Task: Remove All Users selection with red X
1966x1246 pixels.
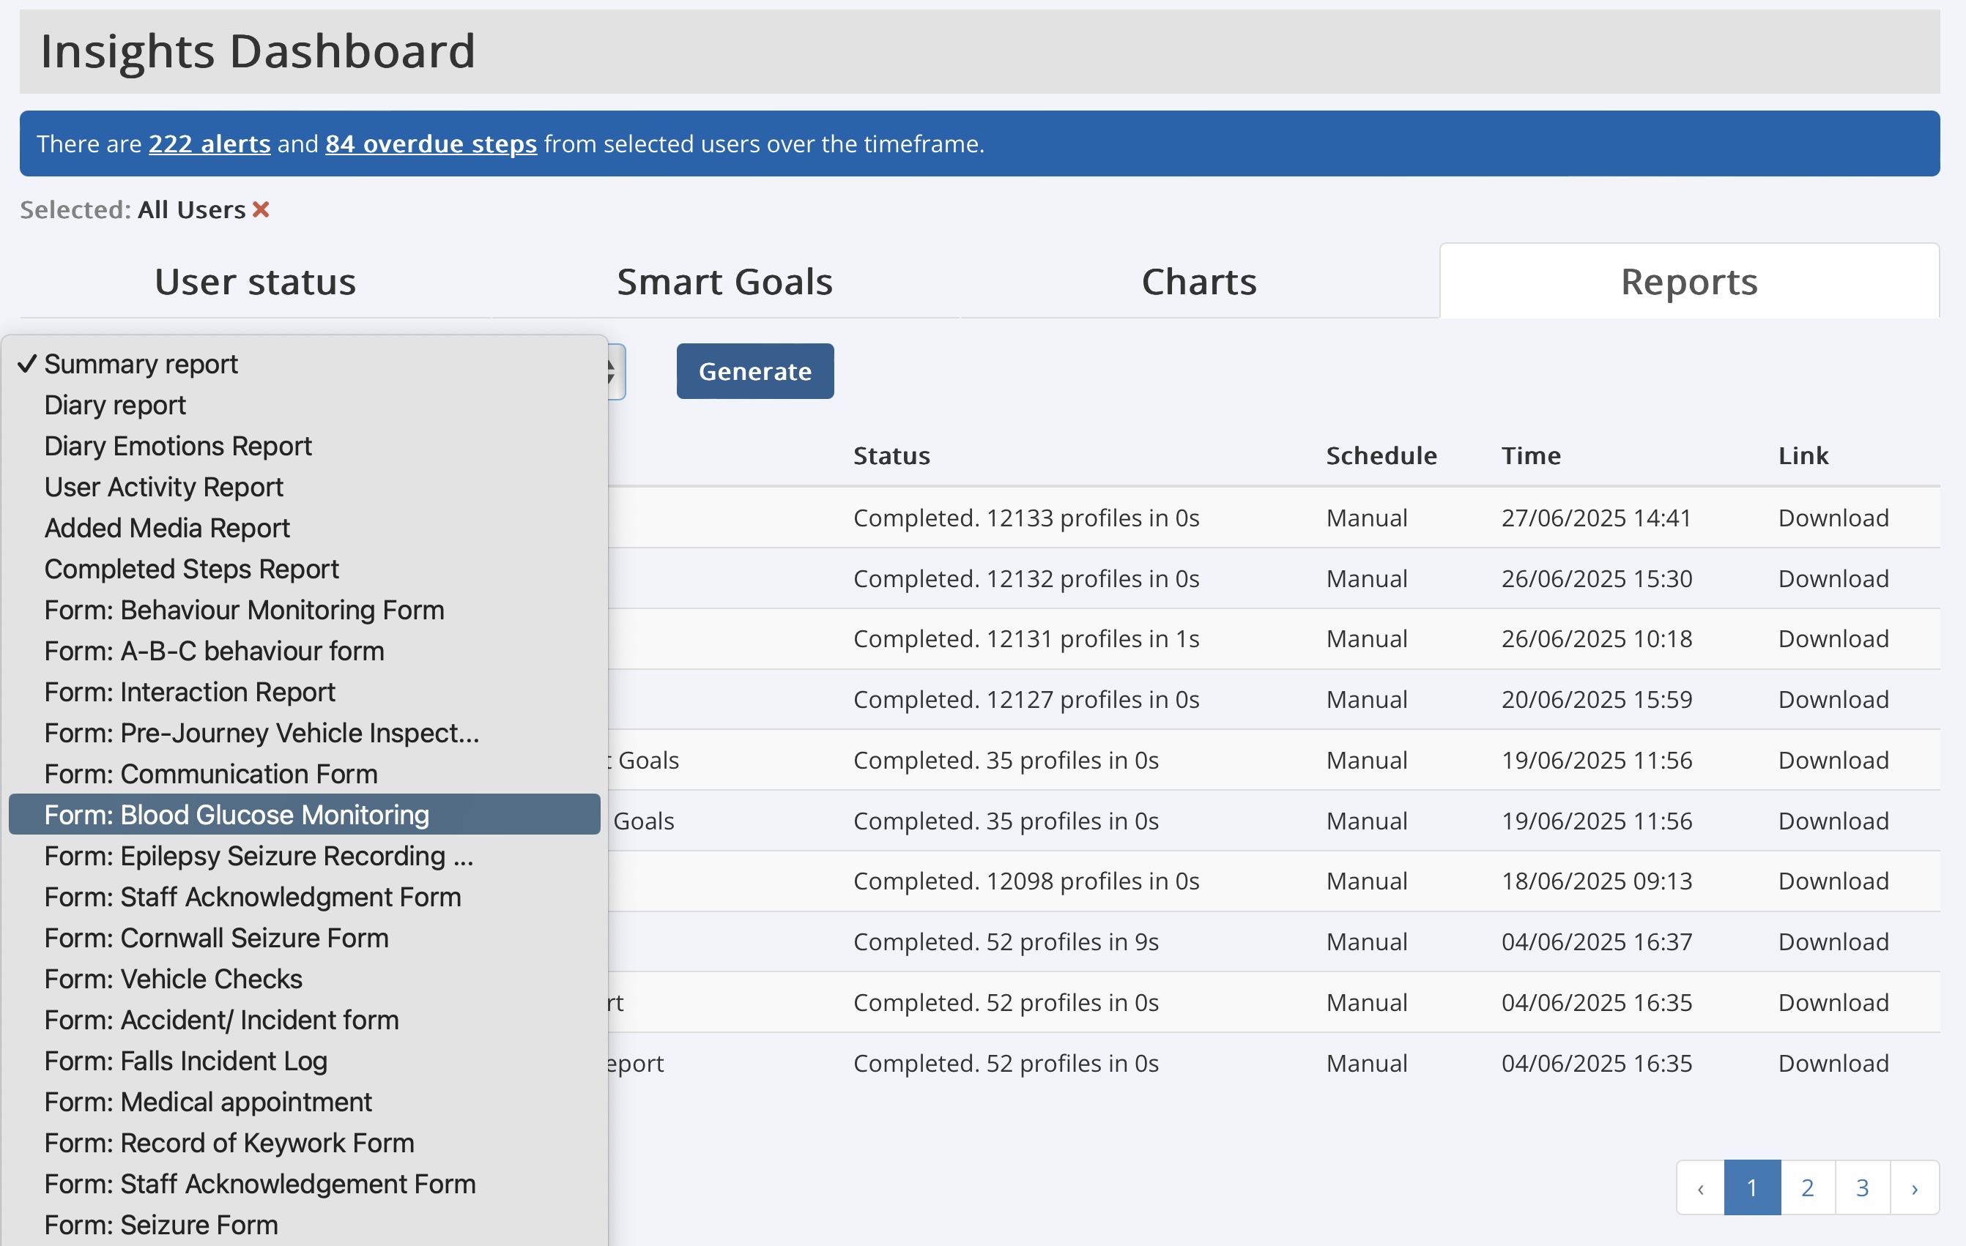Action: coord(261,209)
